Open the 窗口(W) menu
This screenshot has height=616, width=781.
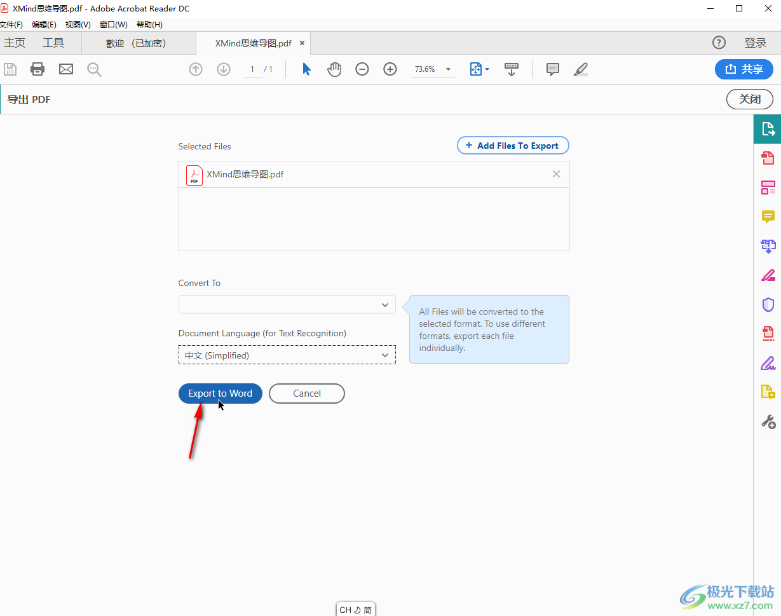pyautogui.click(x=114, y=25)
